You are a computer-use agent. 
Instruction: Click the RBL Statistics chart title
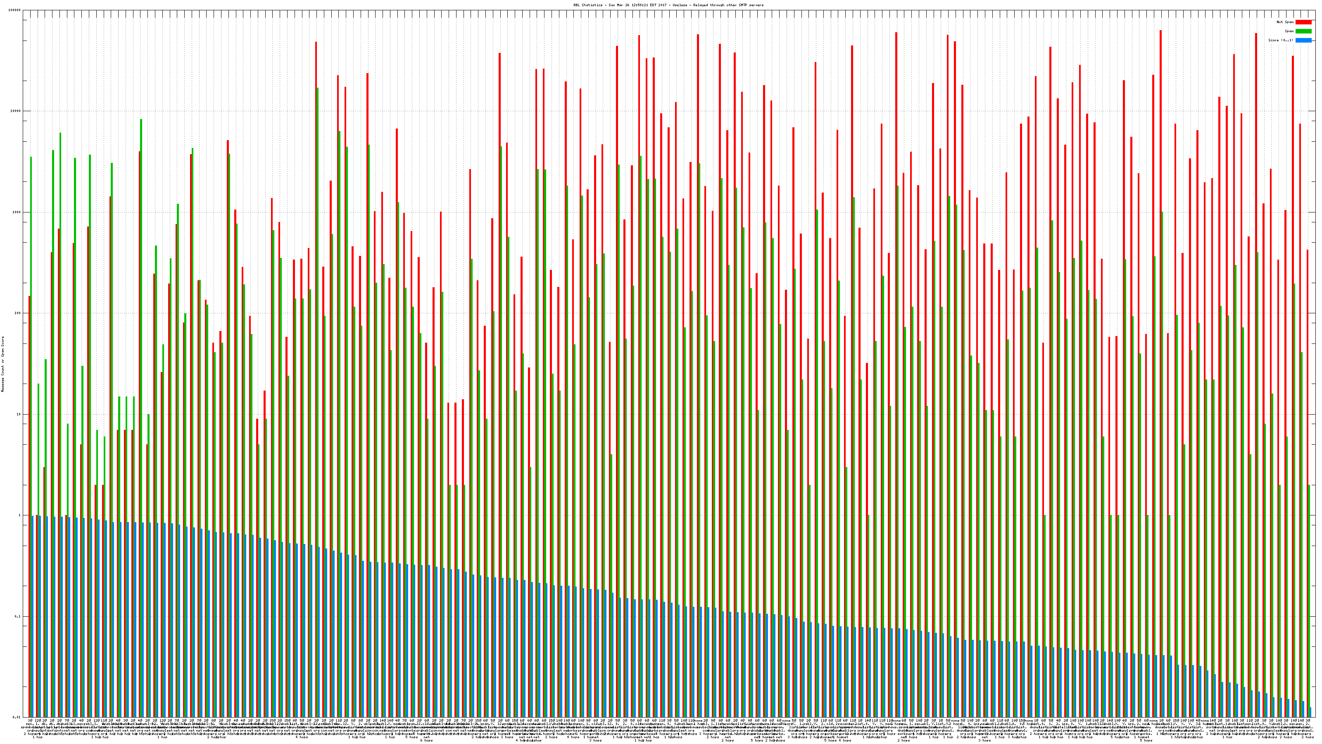(668, 5)
